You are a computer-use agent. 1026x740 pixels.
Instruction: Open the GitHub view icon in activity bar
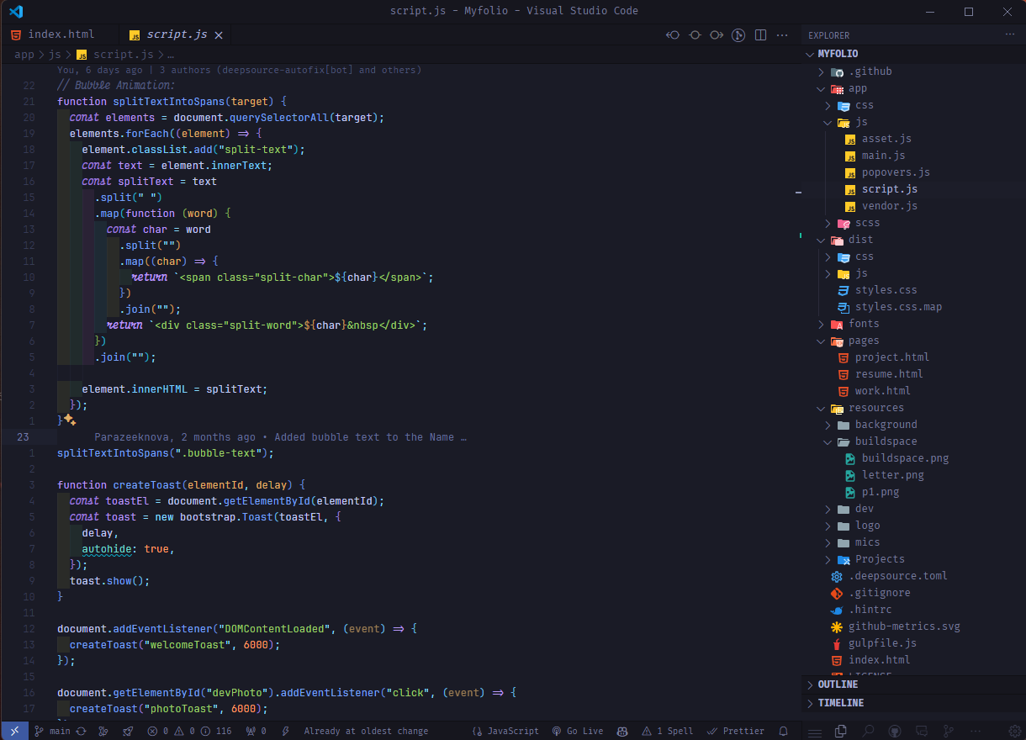click(x=895, y=732)
